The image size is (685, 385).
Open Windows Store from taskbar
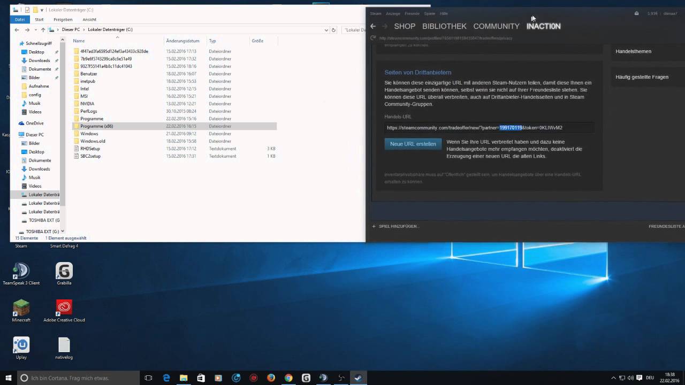tap(201, 378)
